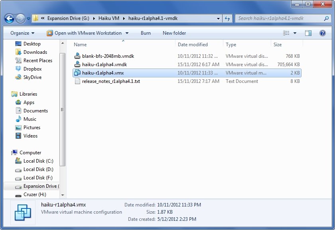Create a New folder from toolbar

[x=174, y=33]
